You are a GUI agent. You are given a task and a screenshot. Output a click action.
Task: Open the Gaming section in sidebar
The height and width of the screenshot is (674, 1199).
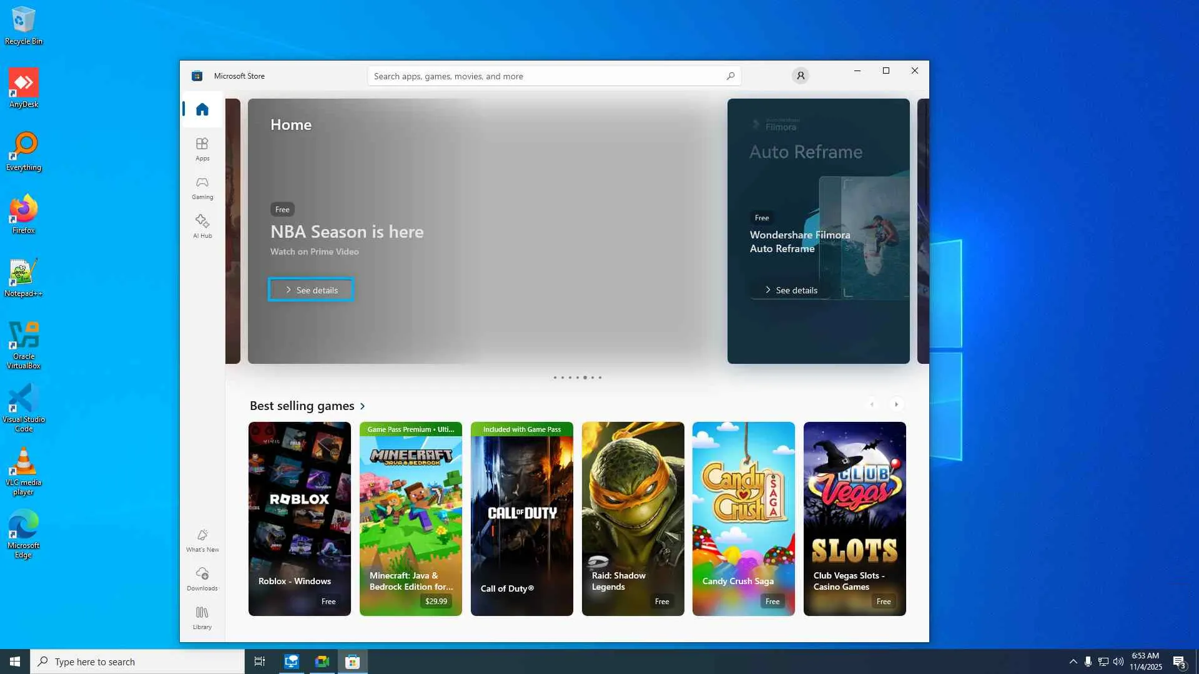[x=202, y=187]
